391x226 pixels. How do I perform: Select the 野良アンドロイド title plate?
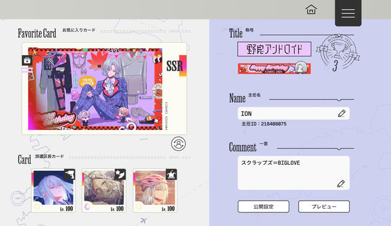[274, 49]
